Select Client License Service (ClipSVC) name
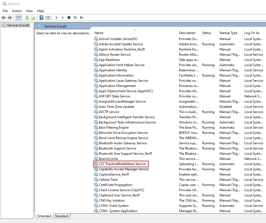The image size is (266, 223). 122,190
